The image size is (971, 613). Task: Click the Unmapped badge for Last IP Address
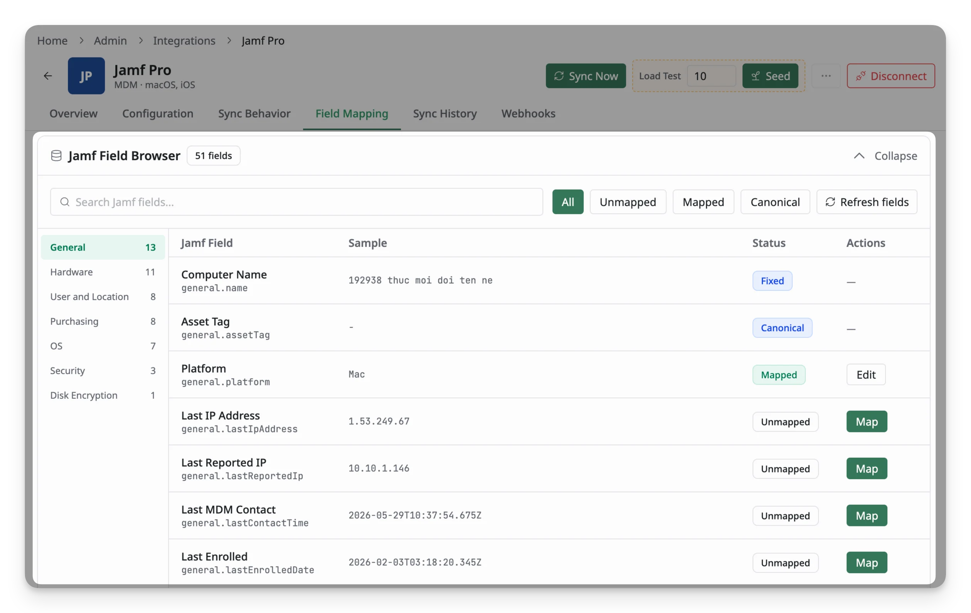click(x=785, y=422)
